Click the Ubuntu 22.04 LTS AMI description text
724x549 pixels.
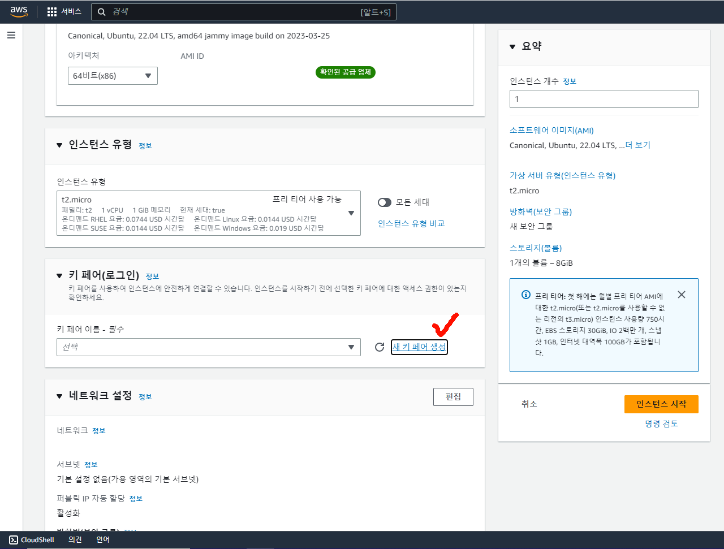199,36
